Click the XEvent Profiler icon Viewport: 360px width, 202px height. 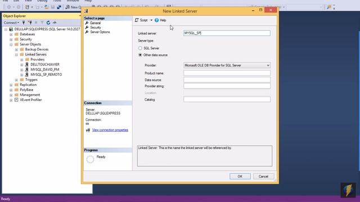pos(16,100)
